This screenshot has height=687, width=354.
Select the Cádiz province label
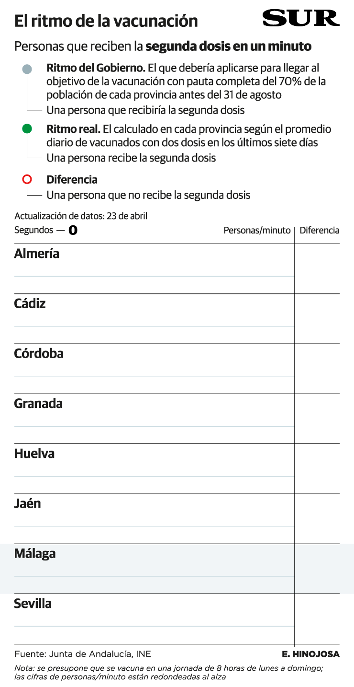pyautogui.click(x=30, y=303)
